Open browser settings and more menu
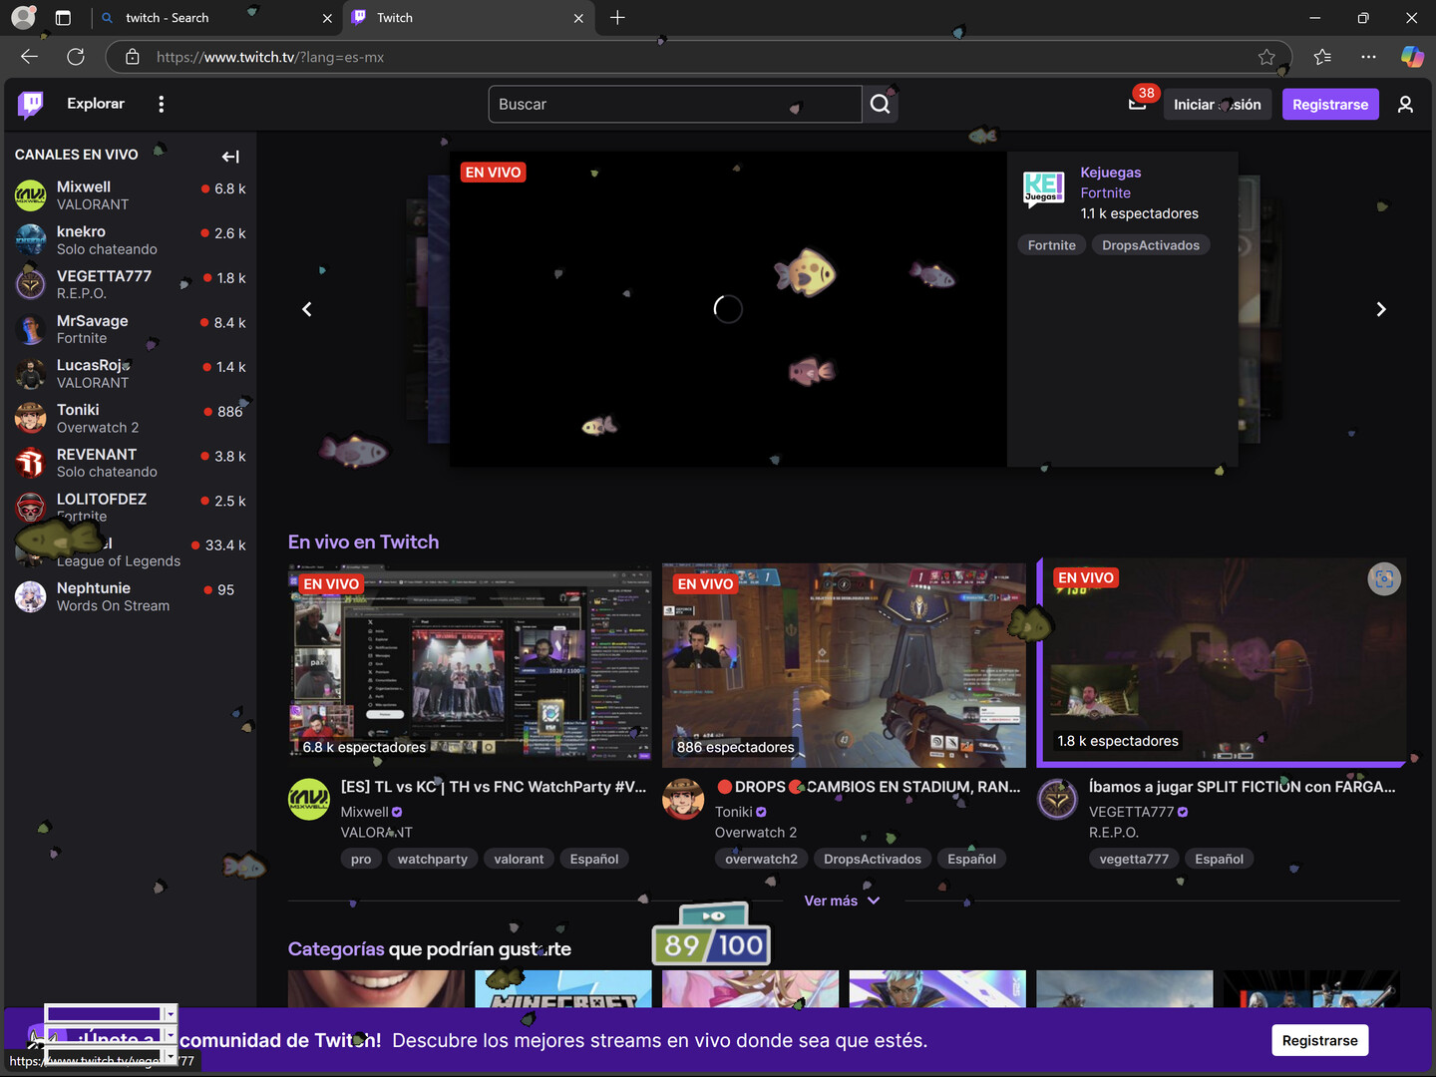This screenshot has width=1436, height=1077. pos(1368,57)
